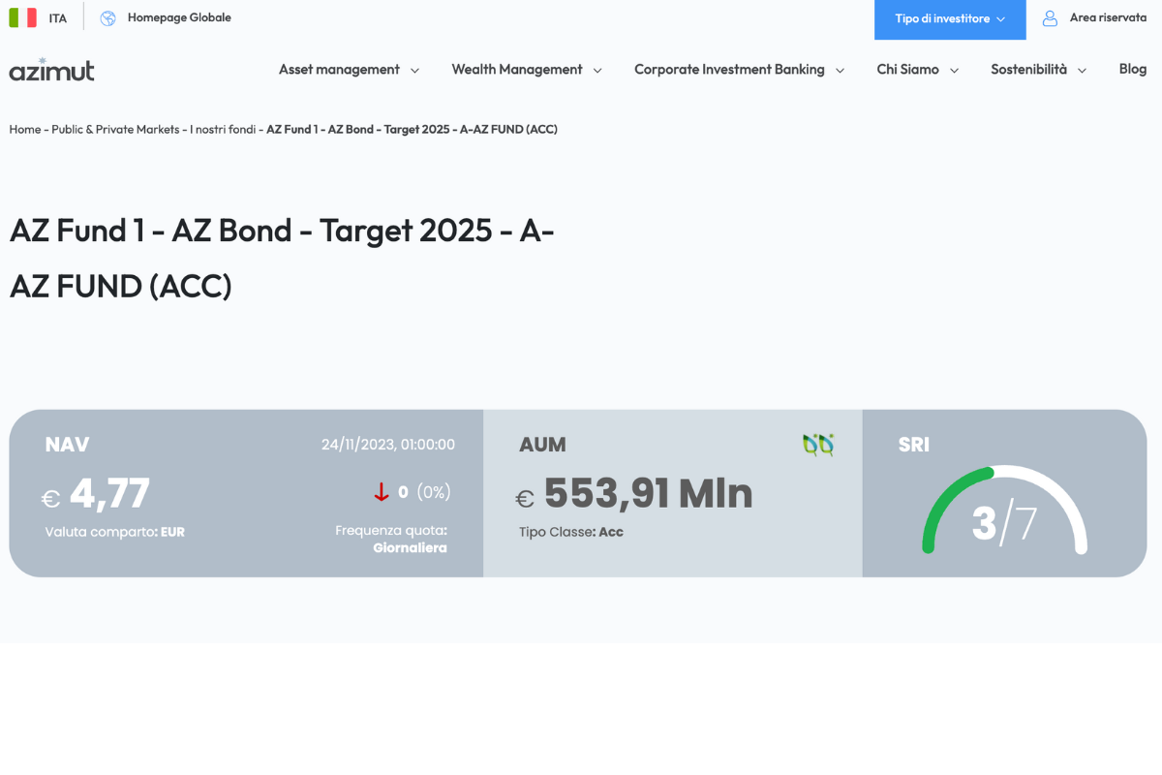The width and height of the screenshot is (1162, 775).
Task: Click the globe icon beside Homepage Globale
Action: (x=108, y=17)
